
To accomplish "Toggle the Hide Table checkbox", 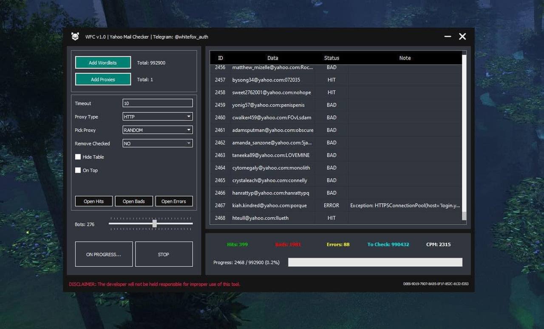I will tap(78, 157).
